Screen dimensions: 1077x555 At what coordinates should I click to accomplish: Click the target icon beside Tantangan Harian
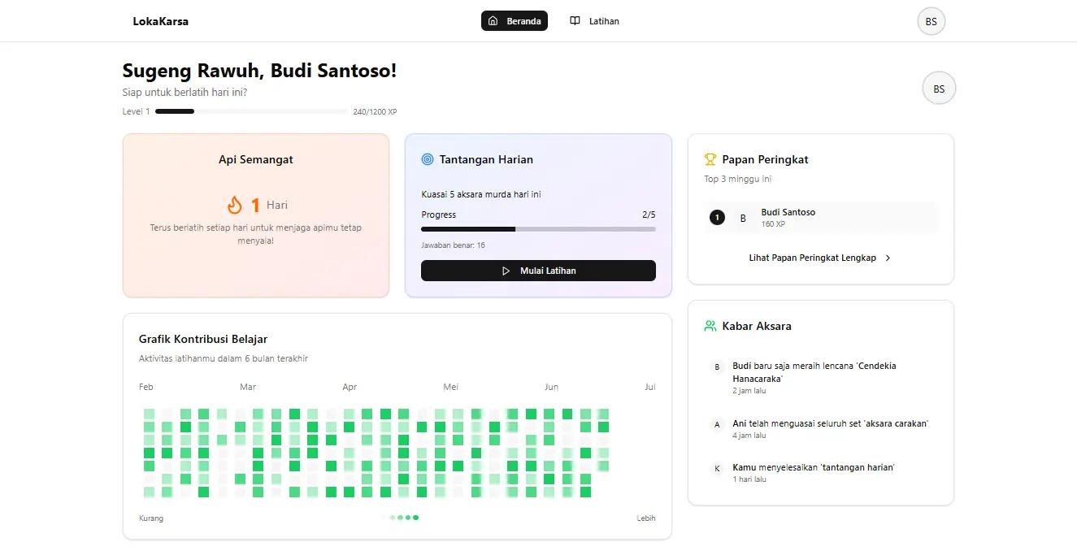(428, 159)
